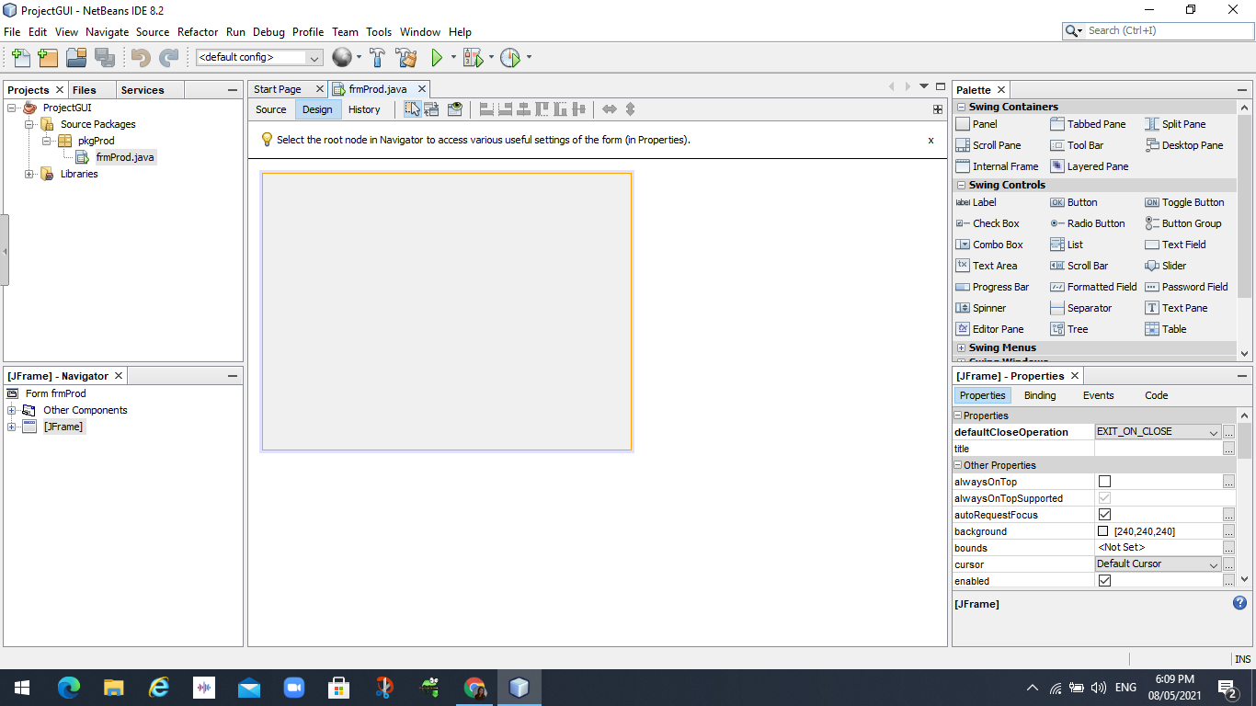
Task: Click the Debug Project icon
Action: pyautogui.click(x=473, y=57)
